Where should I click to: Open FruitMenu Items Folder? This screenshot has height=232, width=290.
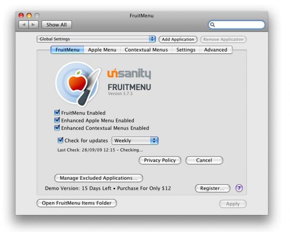77,203
